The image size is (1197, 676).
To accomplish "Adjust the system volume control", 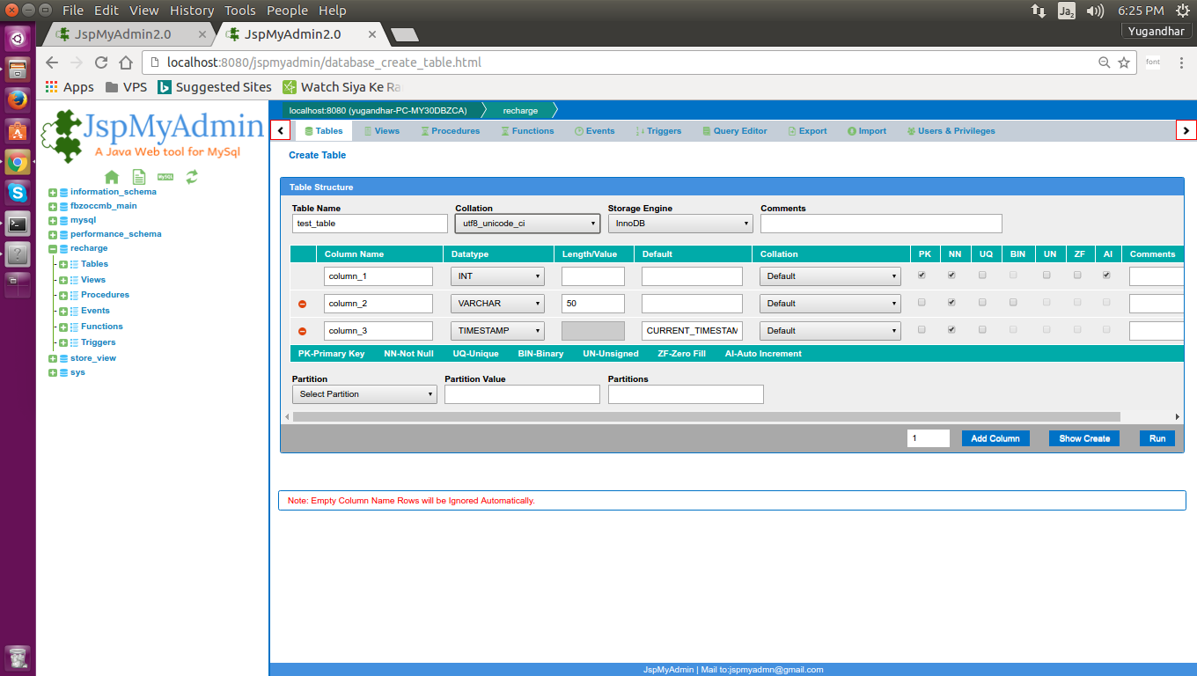I will (x=1094, y=11).
